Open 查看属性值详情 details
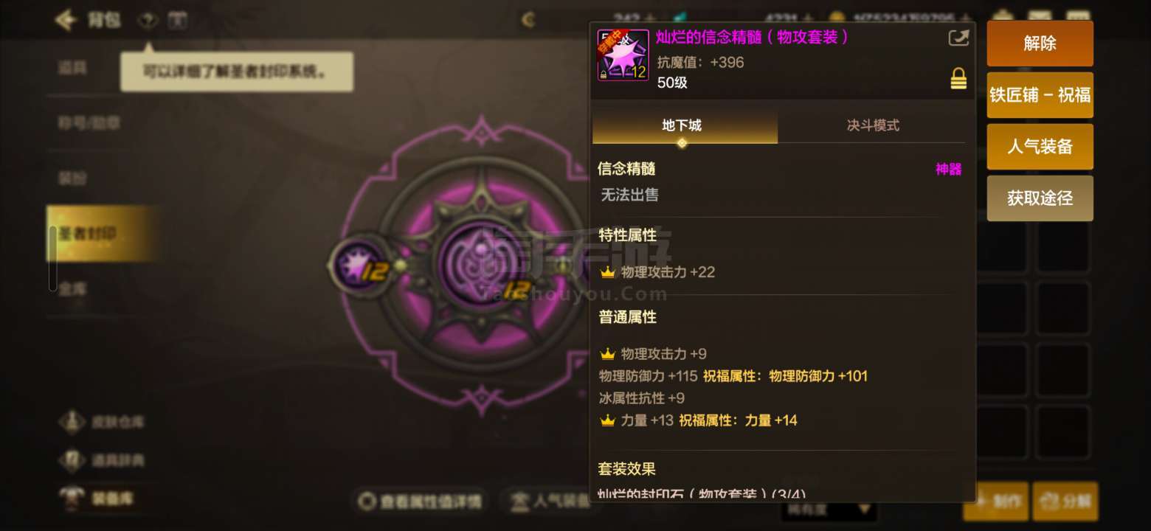 (421, 502)
